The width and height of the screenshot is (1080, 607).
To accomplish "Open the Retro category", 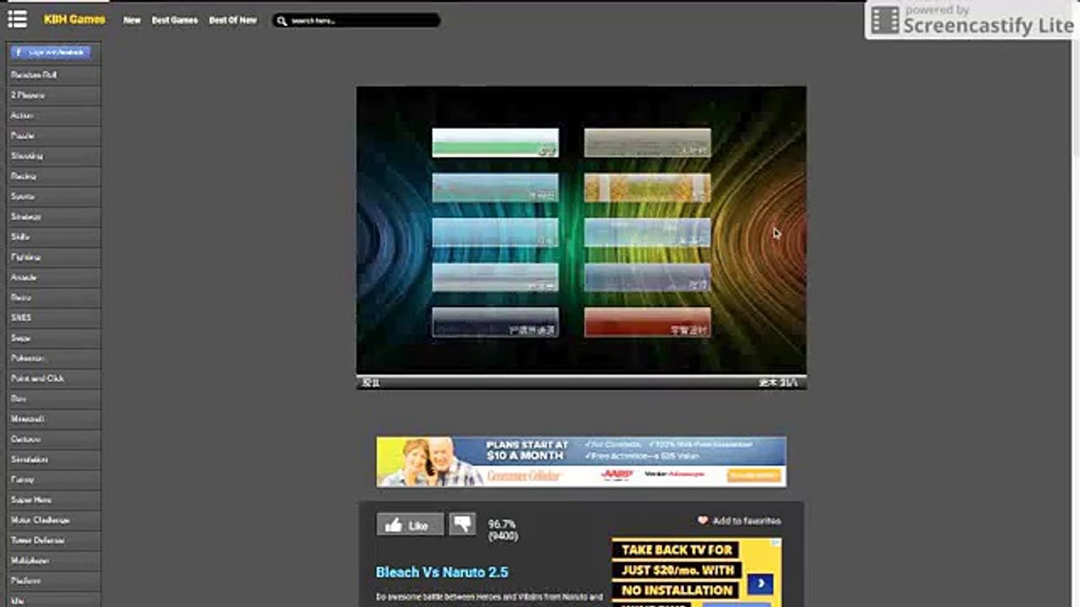I will (53, 298).
